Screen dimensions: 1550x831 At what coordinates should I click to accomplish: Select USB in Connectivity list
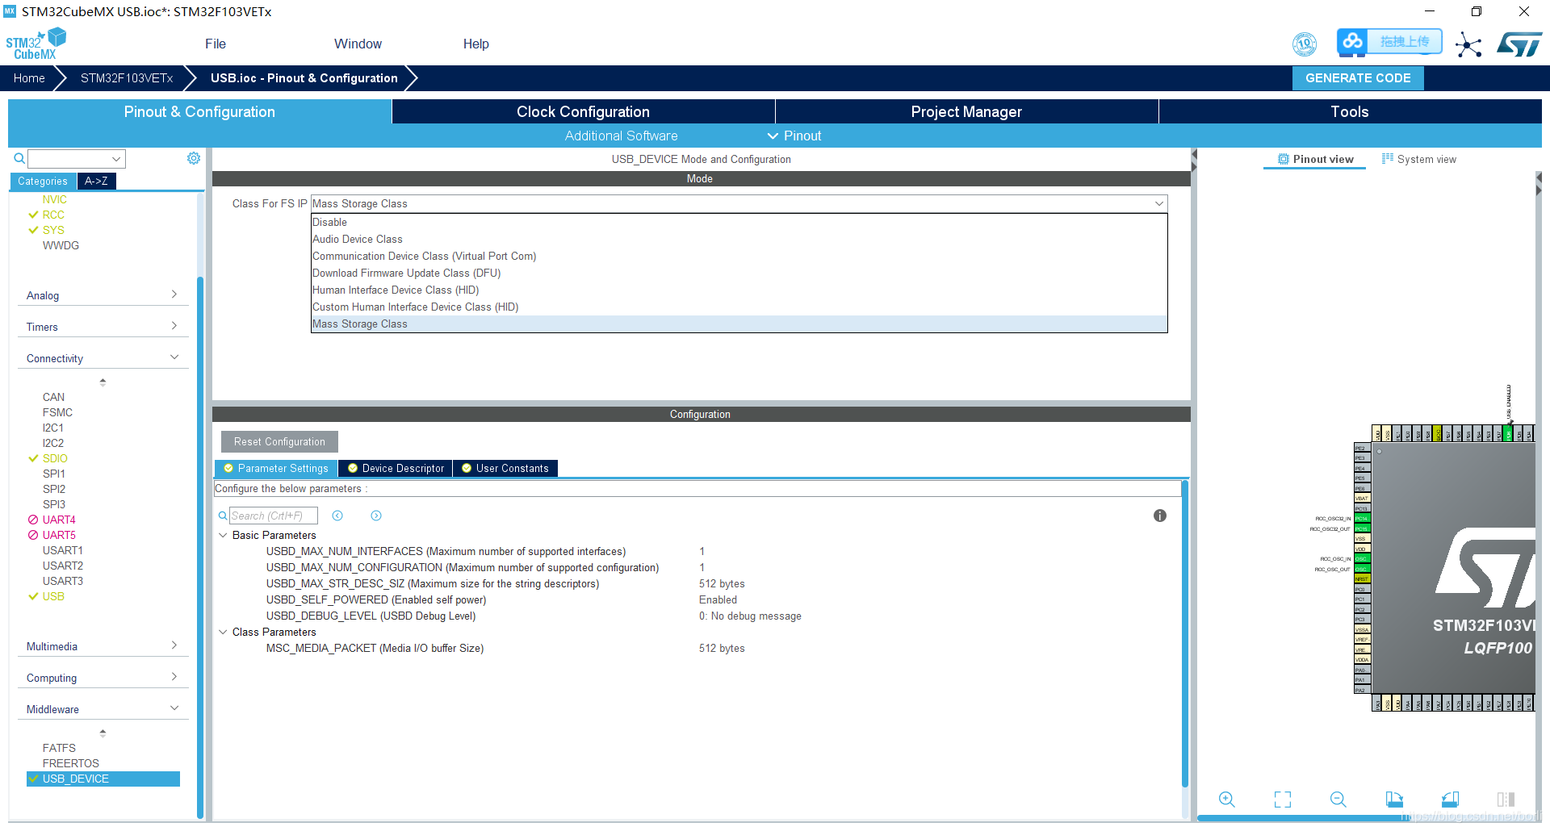53,596
